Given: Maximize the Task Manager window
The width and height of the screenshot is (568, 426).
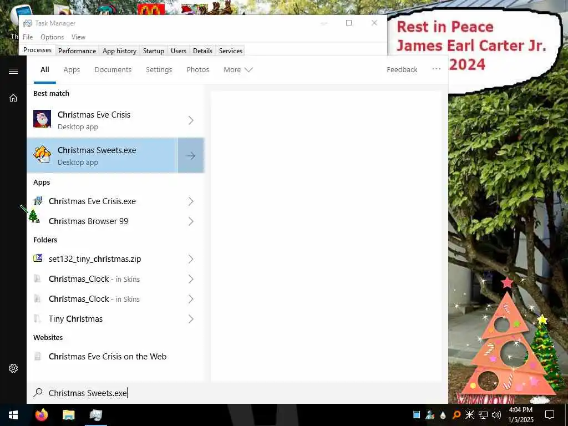Looking at the screenshot, I should pyautogui.click(x=349, y=23).
